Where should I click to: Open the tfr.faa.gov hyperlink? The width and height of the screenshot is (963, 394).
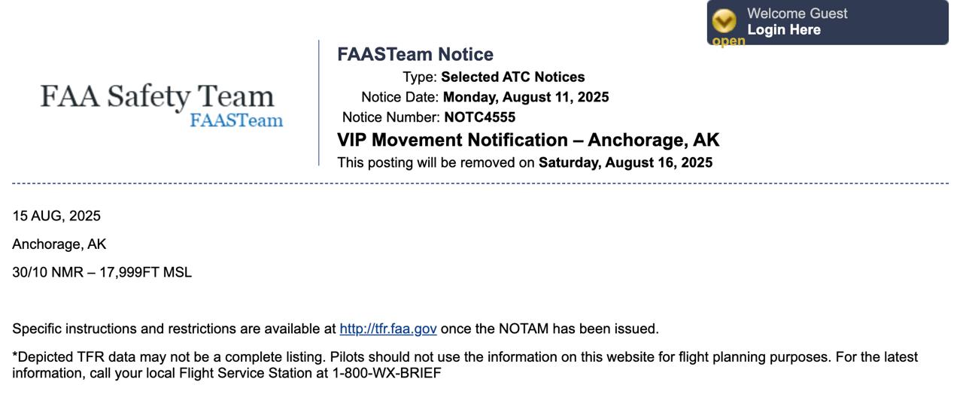point(388,329)
